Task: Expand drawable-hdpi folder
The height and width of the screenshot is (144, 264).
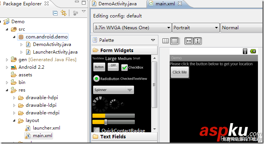Action: tap(14, 98)
